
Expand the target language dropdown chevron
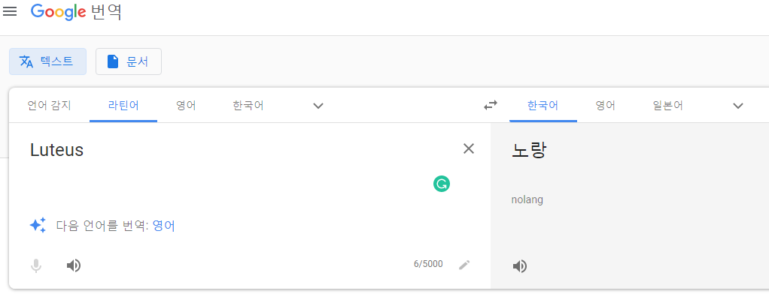[738, 106]
